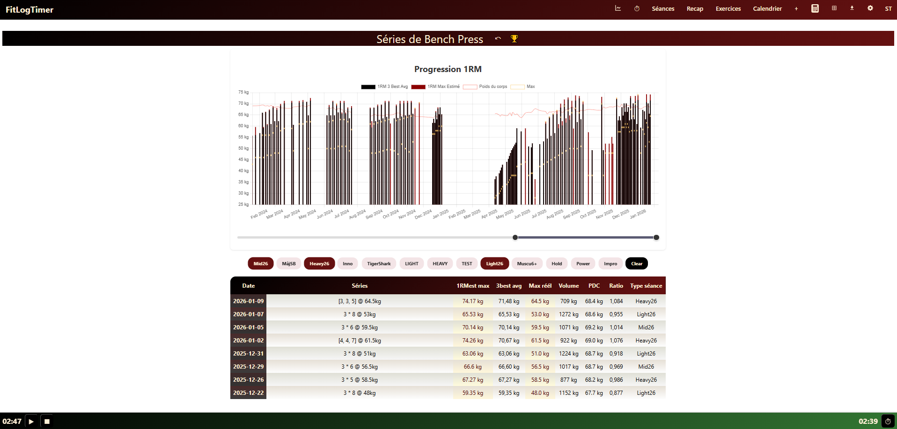Toggle the Heavy26 session filter chip
The height and width of the screenshot is (429, 897).
[x=319, y=263]
